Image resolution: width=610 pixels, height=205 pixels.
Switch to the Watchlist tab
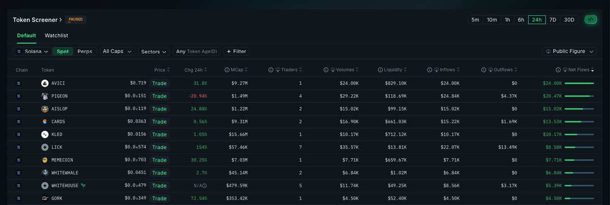(x=56, y=36)
